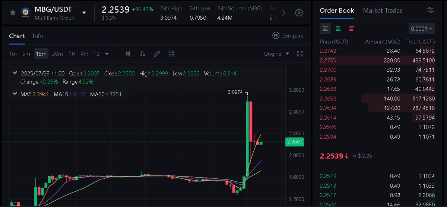Collapse the MA indicators row
The image size is (447, 207).
15,94
